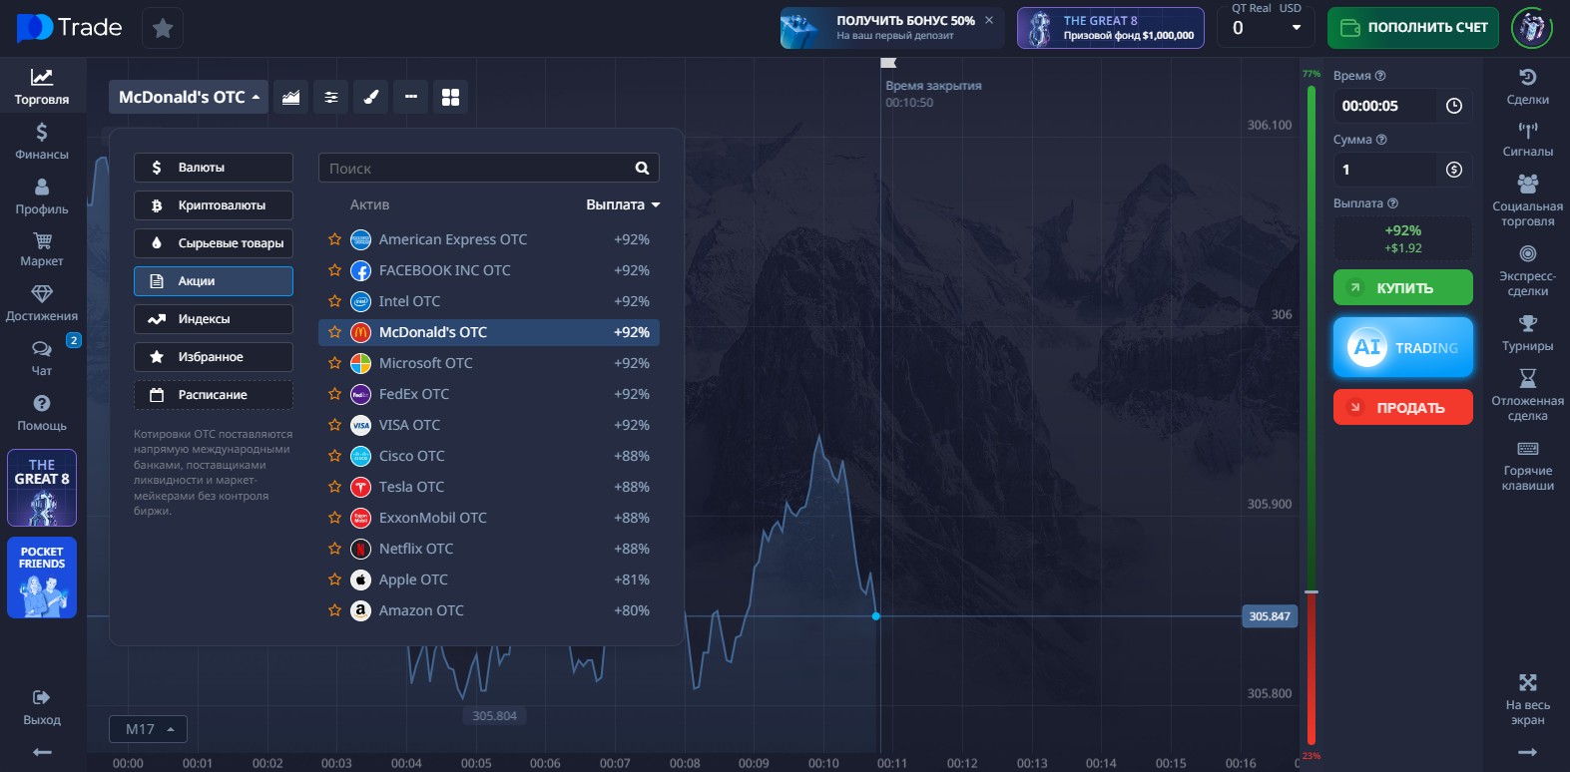
Task: Select the Акции category
Action: (214, 281)
